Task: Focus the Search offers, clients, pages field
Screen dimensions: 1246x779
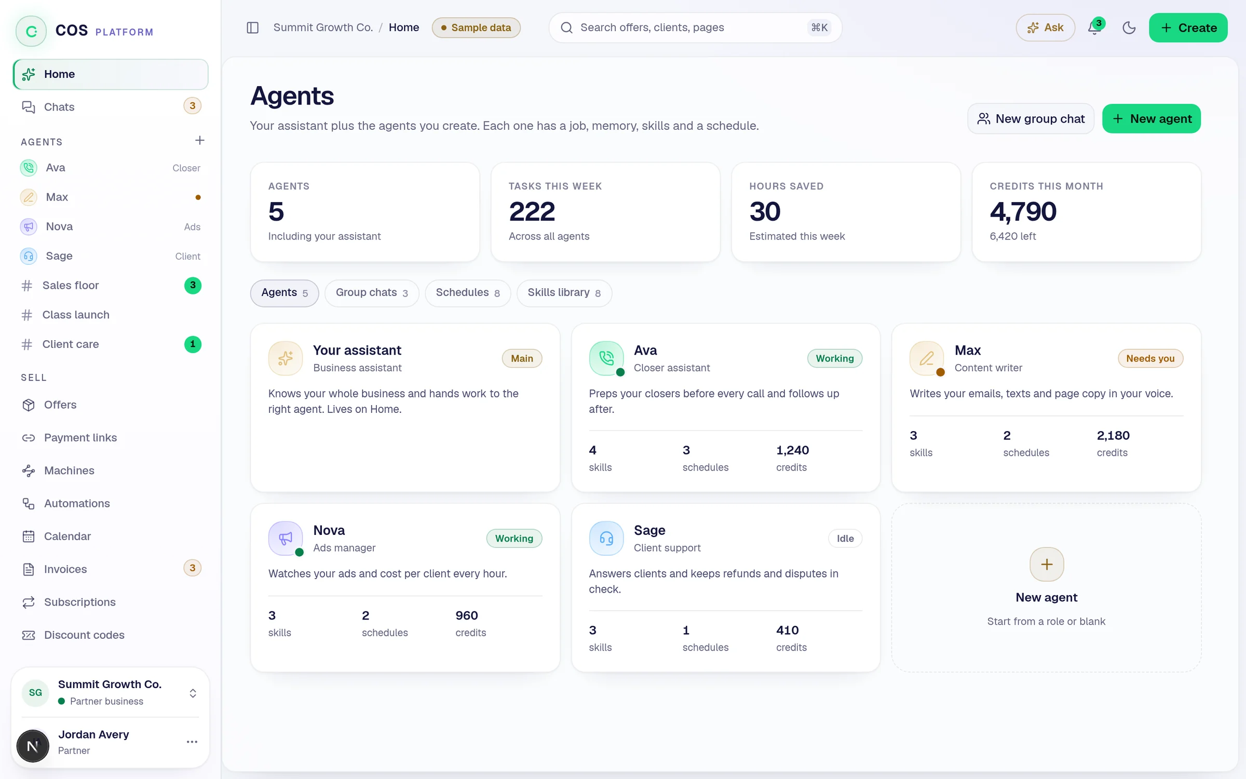Action: (x=695, y=28)
